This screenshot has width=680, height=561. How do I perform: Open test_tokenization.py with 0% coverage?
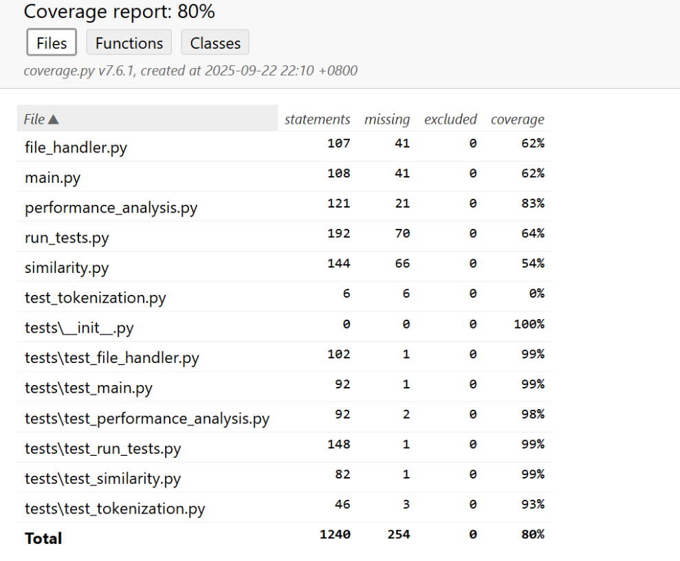pos(96,298)
